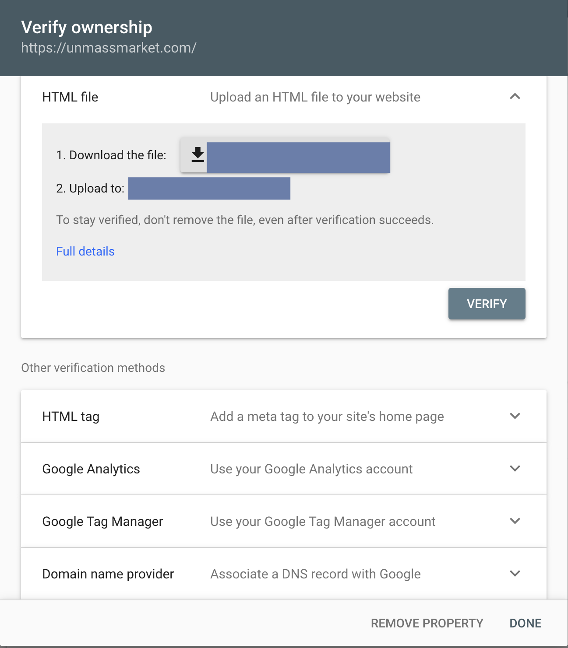This screenshot has width=568, height=648.
Task: Click the redacted download file name button
Action: click(x=298, y=157)
